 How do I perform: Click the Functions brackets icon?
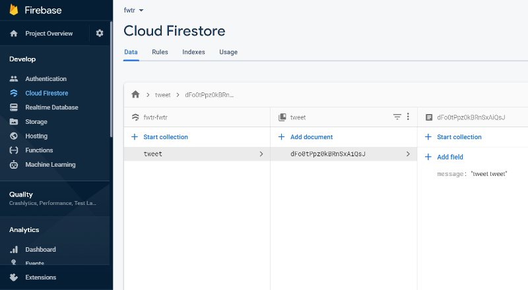point(14,150)
